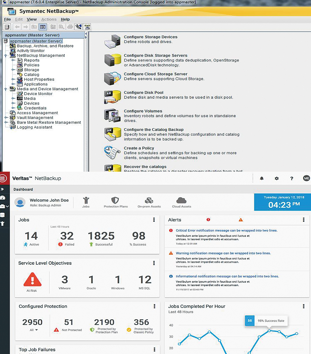Open the Warning notification message link
Screen dimensions: 311x354
tap(223, 253)
